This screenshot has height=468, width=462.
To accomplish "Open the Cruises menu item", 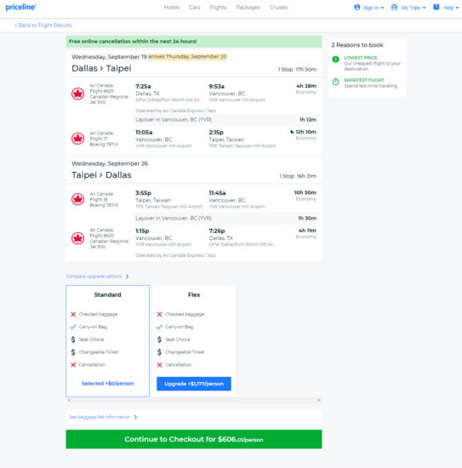I will 278,8.
